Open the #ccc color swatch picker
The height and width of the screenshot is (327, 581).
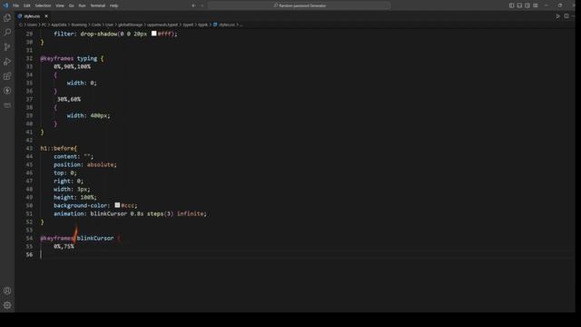pos(117,205)
